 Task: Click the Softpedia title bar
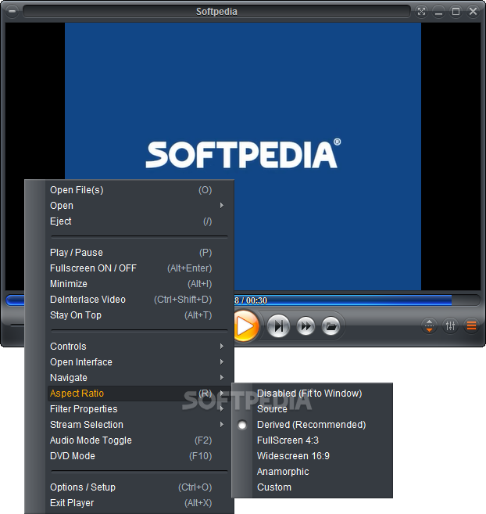point(216,12)
